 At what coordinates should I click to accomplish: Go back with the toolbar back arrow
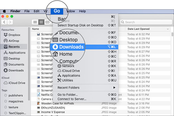tap(4, 22)
